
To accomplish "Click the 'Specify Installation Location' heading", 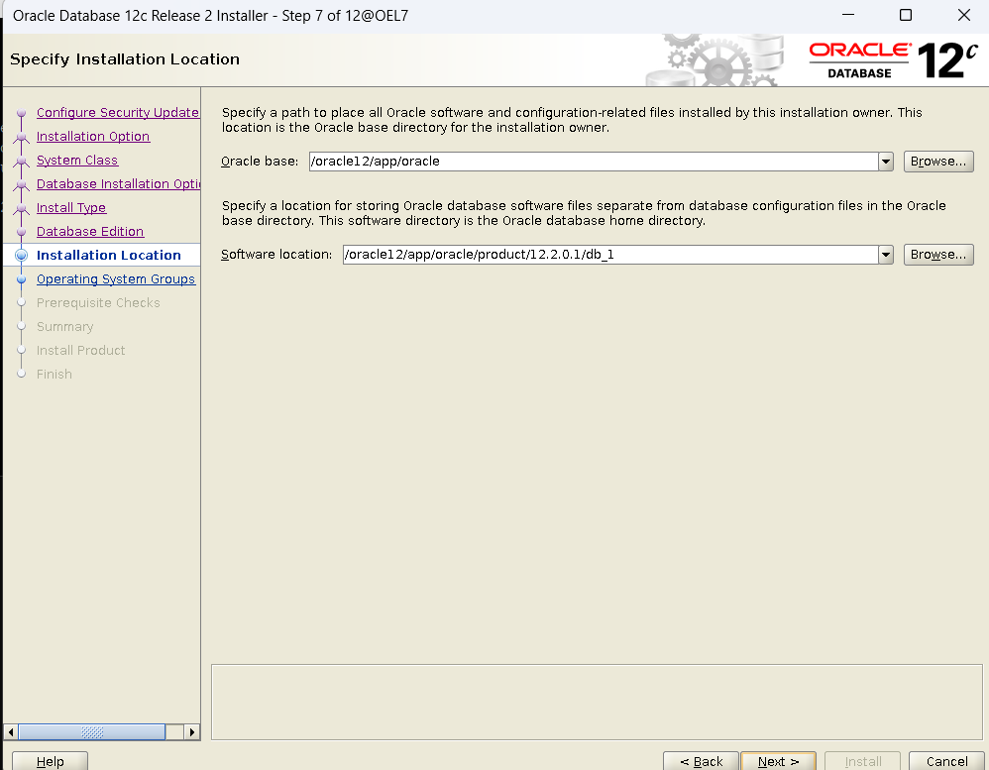I will click(125, 59).
